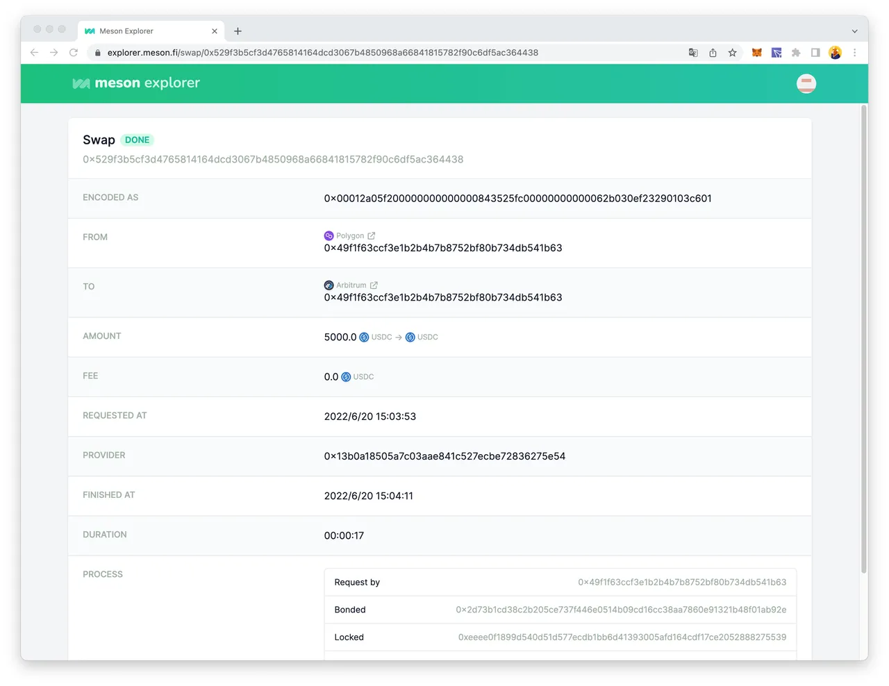Click the DONE status badge
This screenshot has width=889, height=686.
[137, 140]
